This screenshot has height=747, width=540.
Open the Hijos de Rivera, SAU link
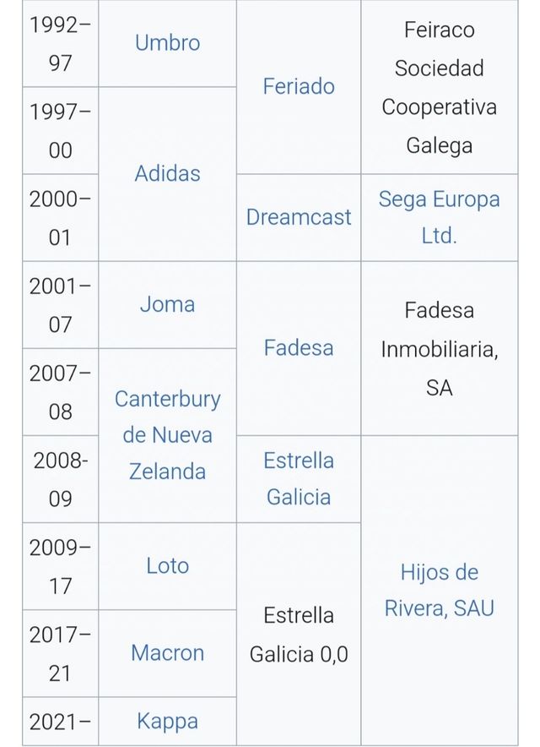tap(439, 590)
